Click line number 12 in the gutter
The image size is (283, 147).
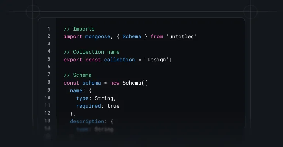[47, 113]
